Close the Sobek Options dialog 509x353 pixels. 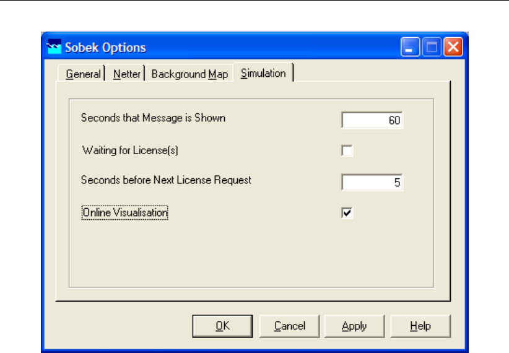453,47
